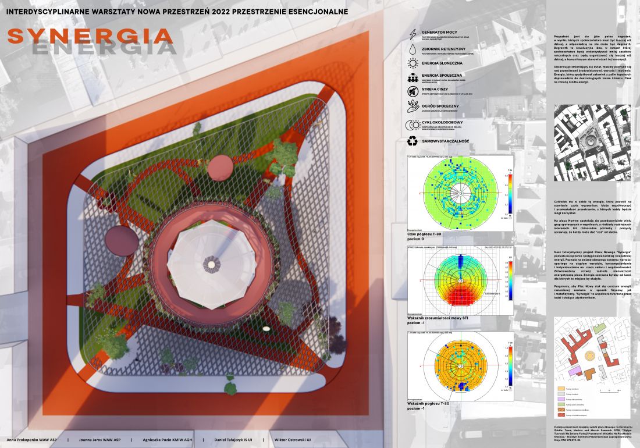Select the people group Energia Społeczna icon
This screenshot has width=640, height=448.
pos(413,77)
